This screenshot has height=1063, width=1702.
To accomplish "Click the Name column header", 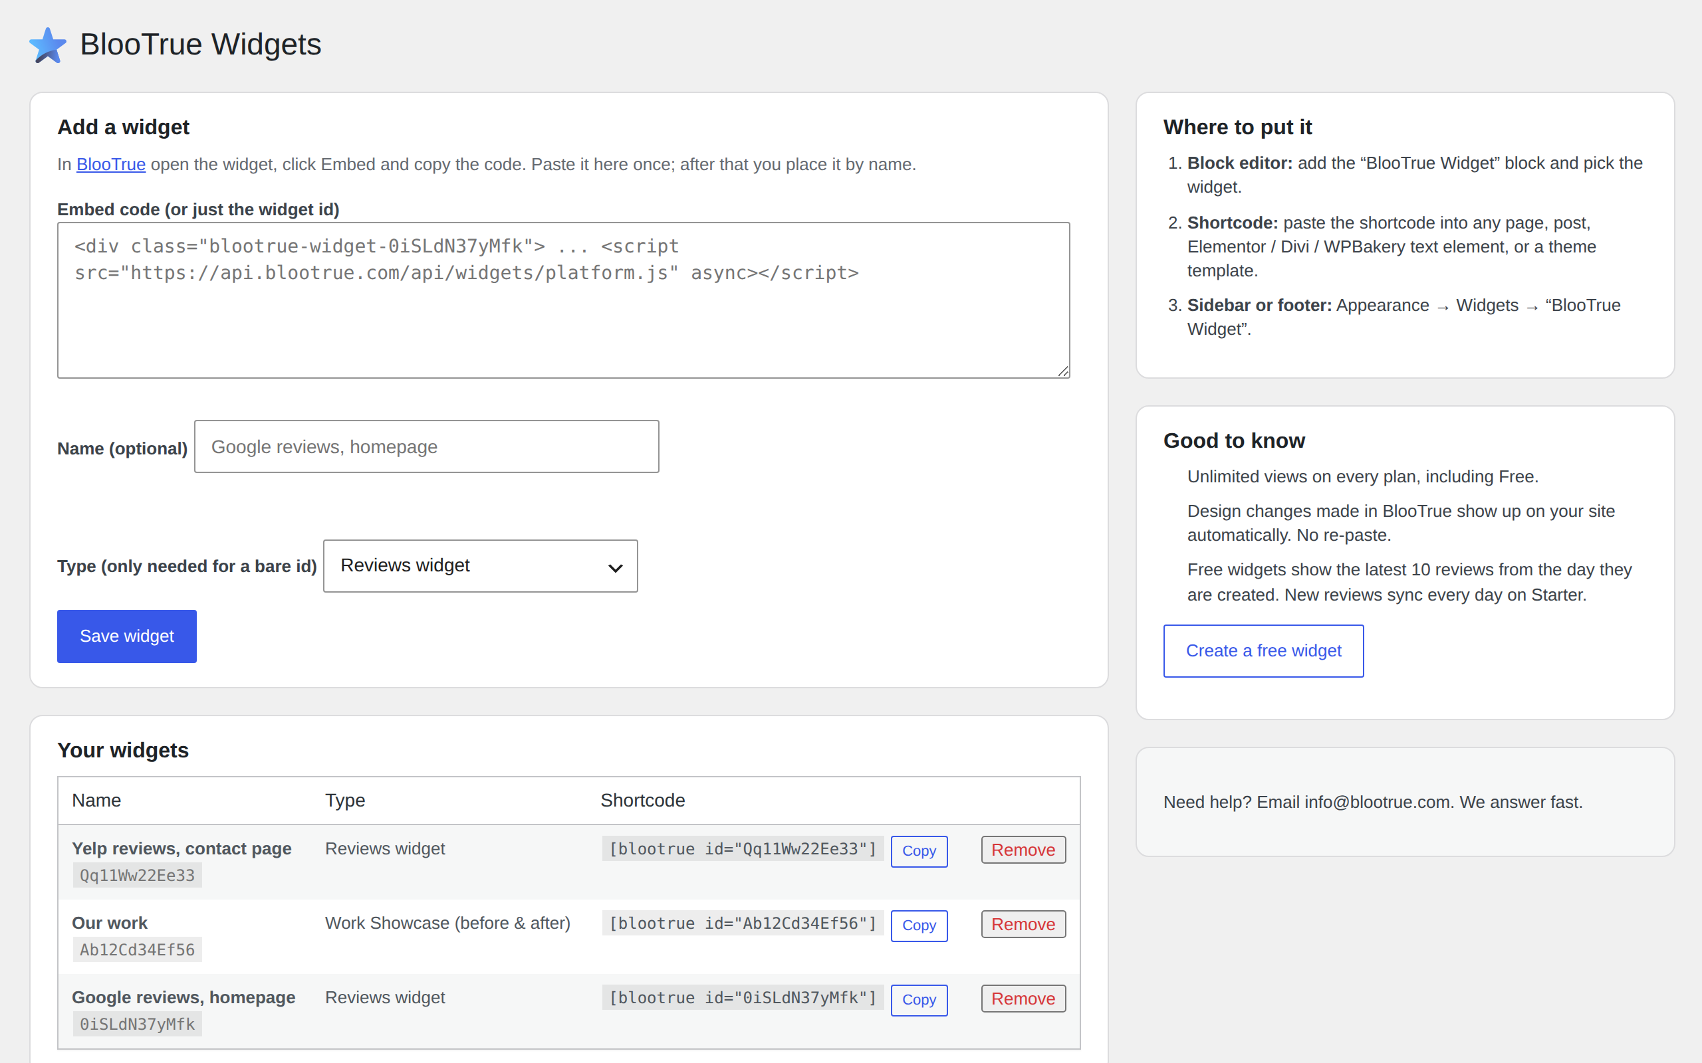I will pyautogui.click(x=96, y=801).
